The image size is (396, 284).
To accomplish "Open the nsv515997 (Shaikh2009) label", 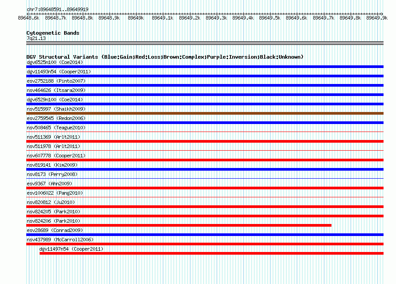I will click(56, 109).
